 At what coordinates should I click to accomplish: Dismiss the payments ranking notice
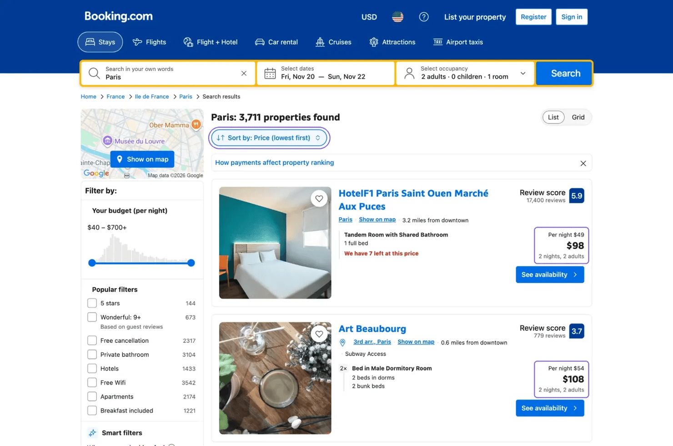[583, 163]
